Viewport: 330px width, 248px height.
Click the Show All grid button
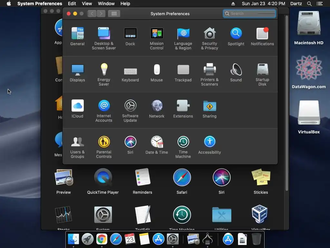(114, 14)
